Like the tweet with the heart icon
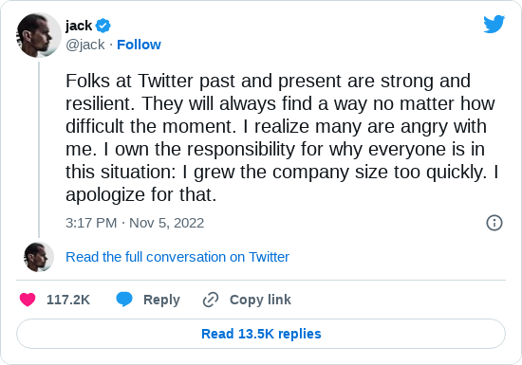 tap(28, 300)
